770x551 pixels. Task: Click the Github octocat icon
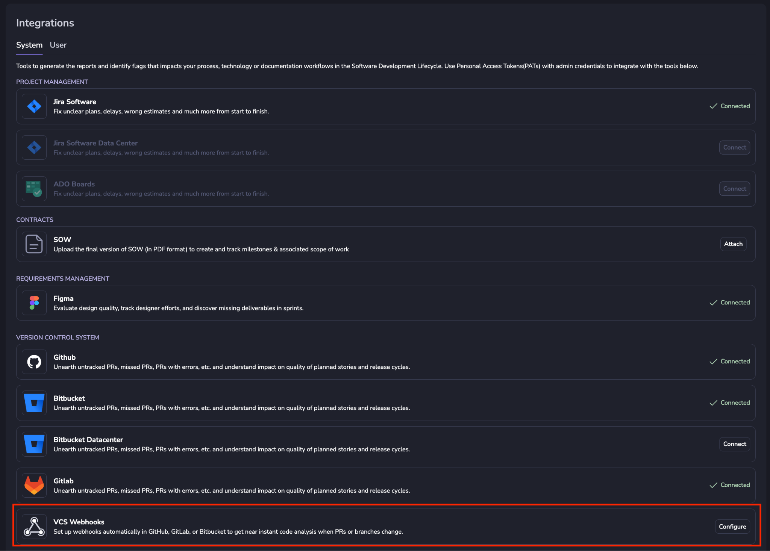click(x=34, y=362)
